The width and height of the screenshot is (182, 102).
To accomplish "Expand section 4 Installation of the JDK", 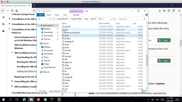I will click(9, 24).
